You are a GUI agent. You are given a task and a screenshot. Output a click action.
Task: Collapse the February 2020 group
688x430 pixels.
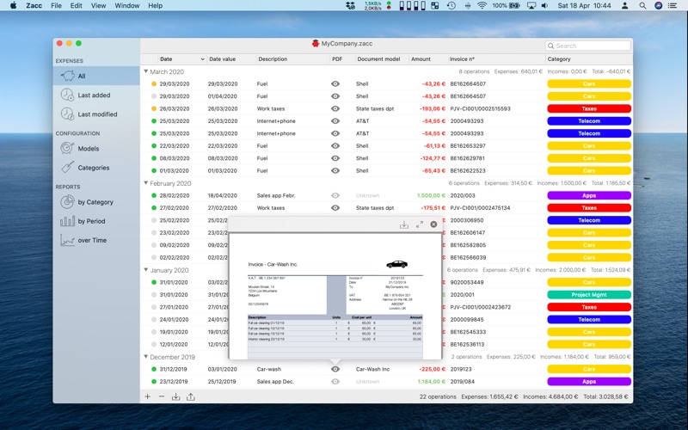(145, 183)
